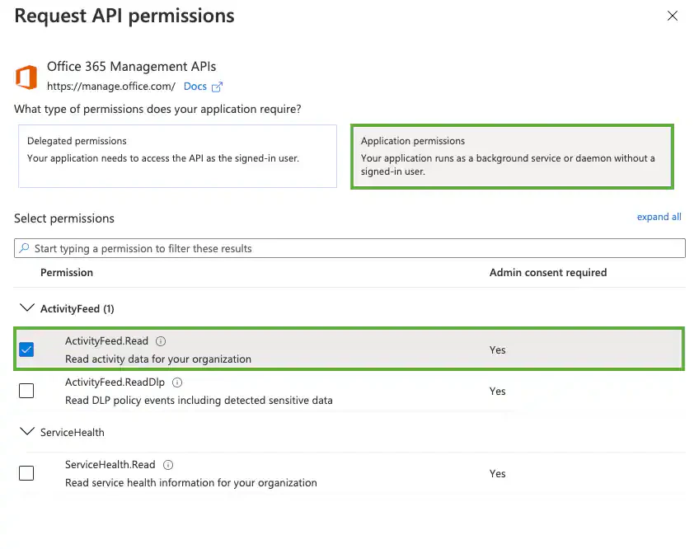
Task: Click Yes in the ServiceHealth.Read row
Action: (498, 474)
